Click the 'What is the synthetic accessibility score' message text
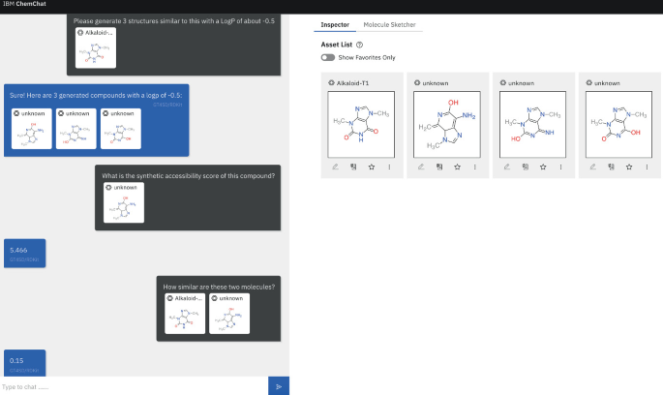 pyautogui.click(x=188, y=175)
